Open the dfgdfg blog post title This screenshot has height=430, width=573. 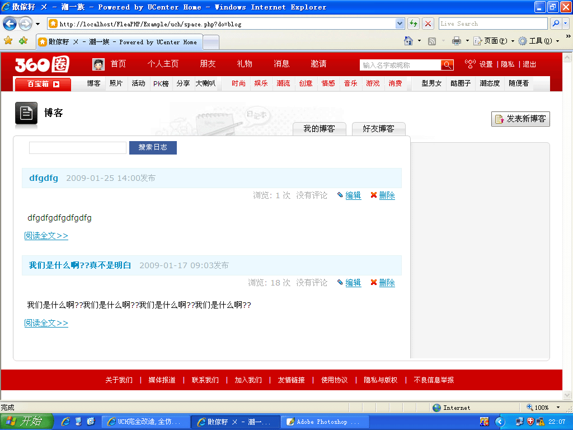coord(44,178)
